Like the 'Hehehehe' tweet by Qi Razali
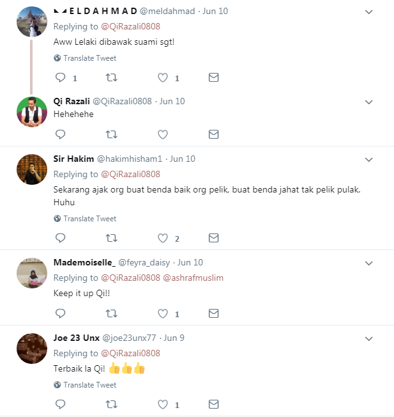 click(163, 134)
